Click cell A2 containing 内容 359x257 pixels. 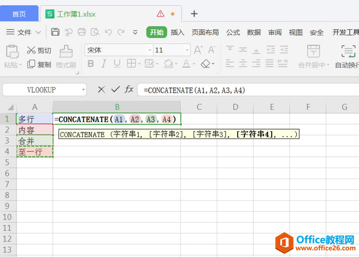[x=35, y=130]
